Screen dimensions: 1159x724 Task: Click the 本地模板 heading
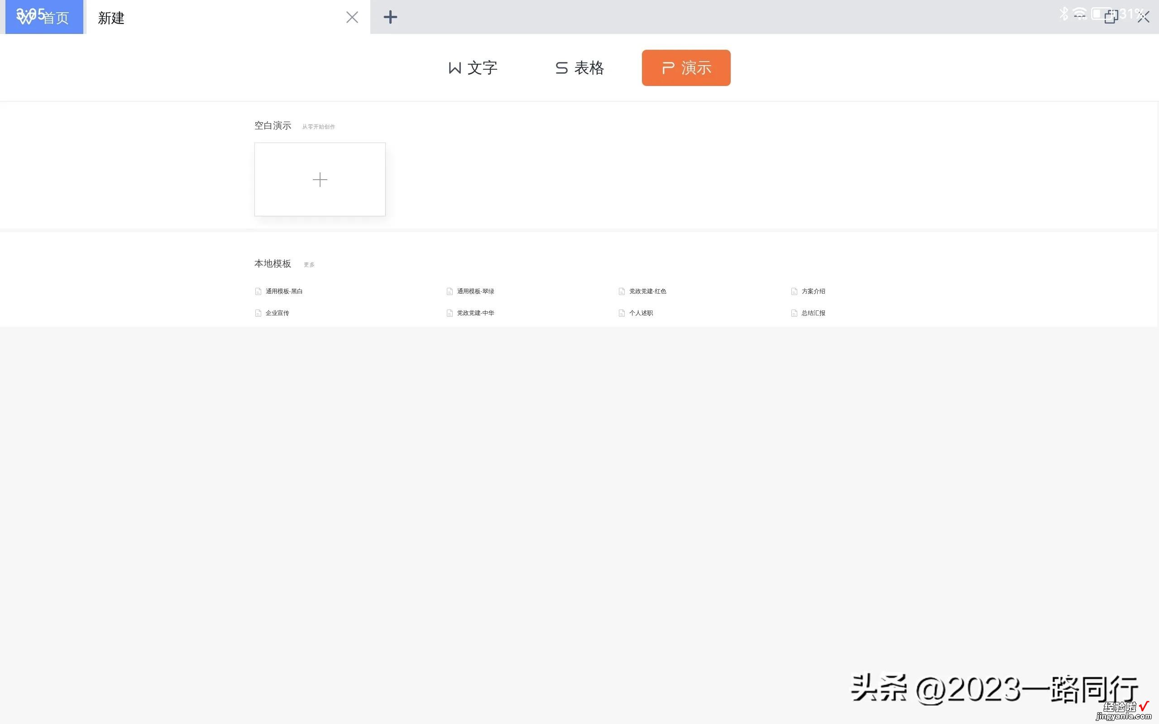click(x=273, y=264)
